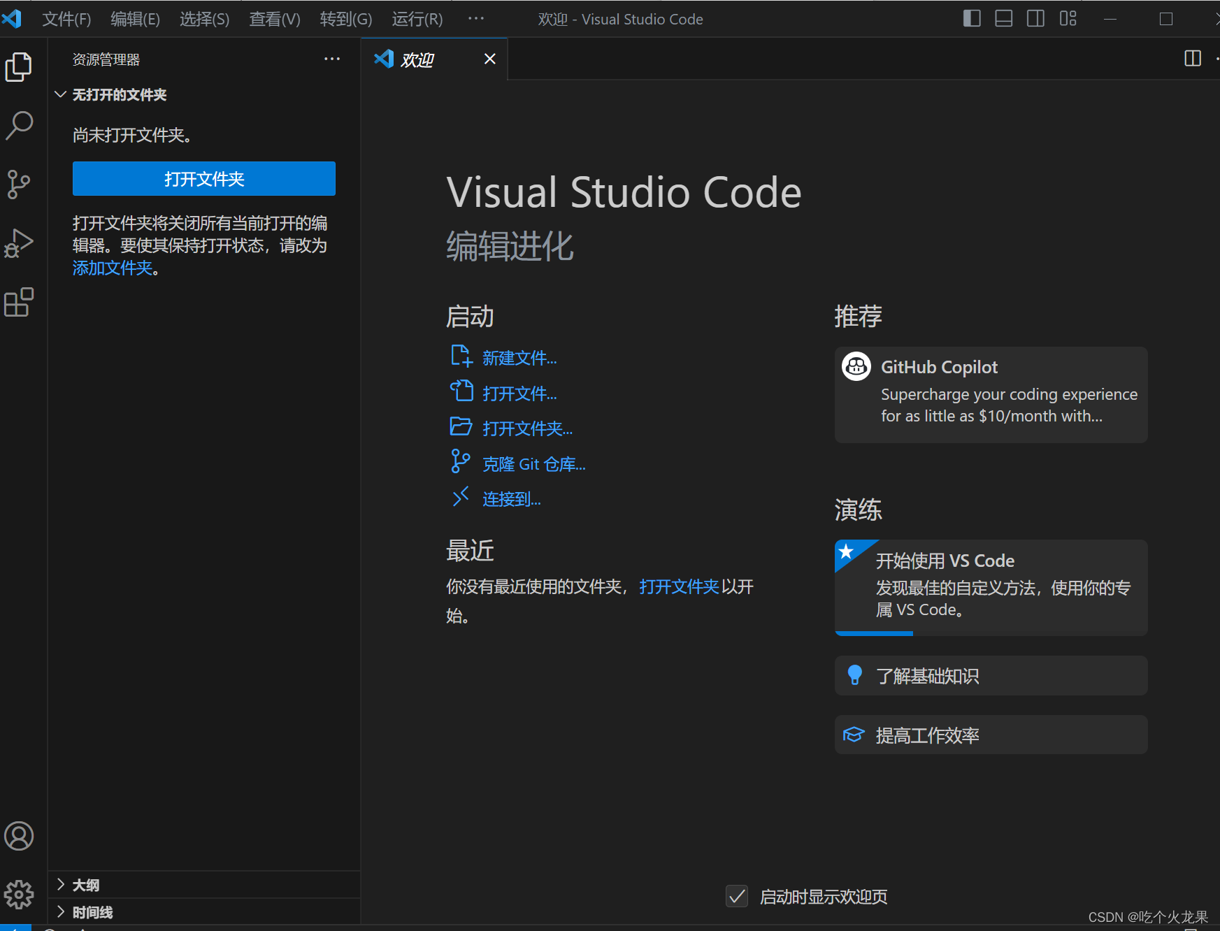The image size is (1220, 931).
Task: Open the Run and Debug view icon
Action: [x=19, y=244]
